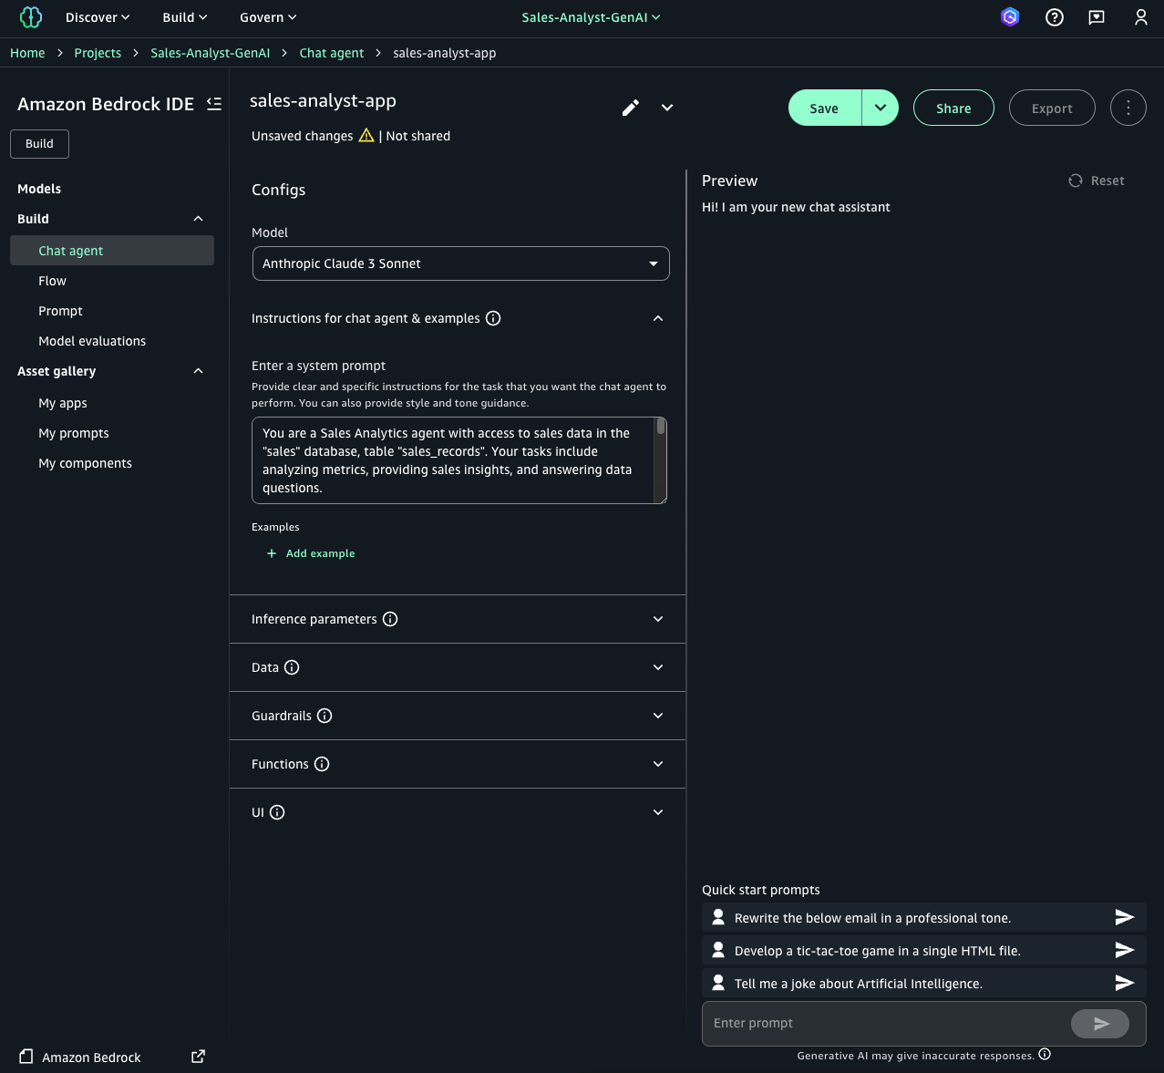
Task: Open the user profile icon
Action: click(1140, 16)
